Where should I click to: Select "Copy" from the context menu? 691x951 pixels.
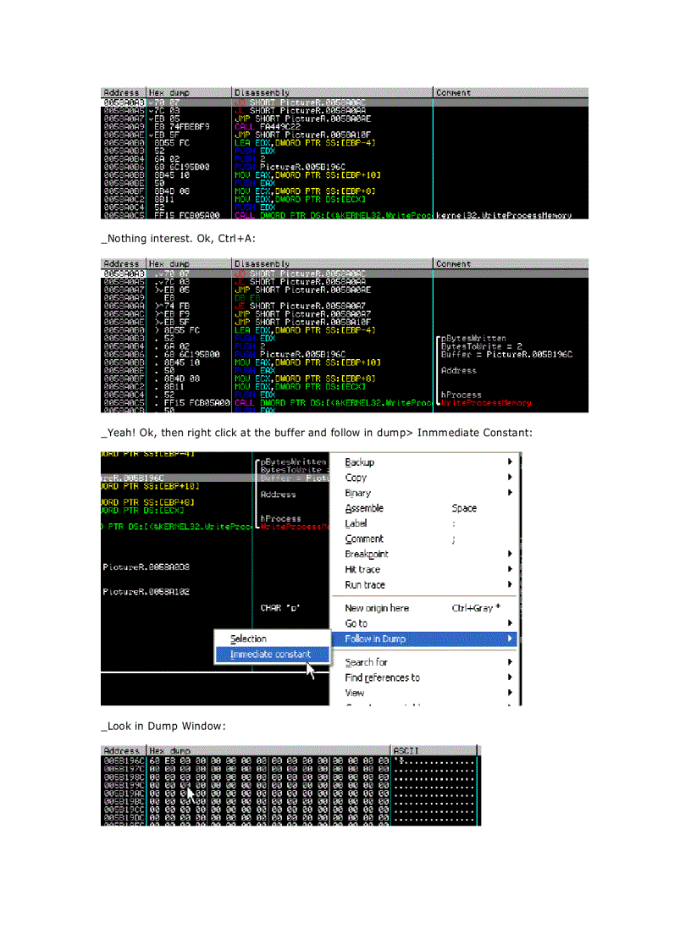pyautogui.click(x=355, y=477)
